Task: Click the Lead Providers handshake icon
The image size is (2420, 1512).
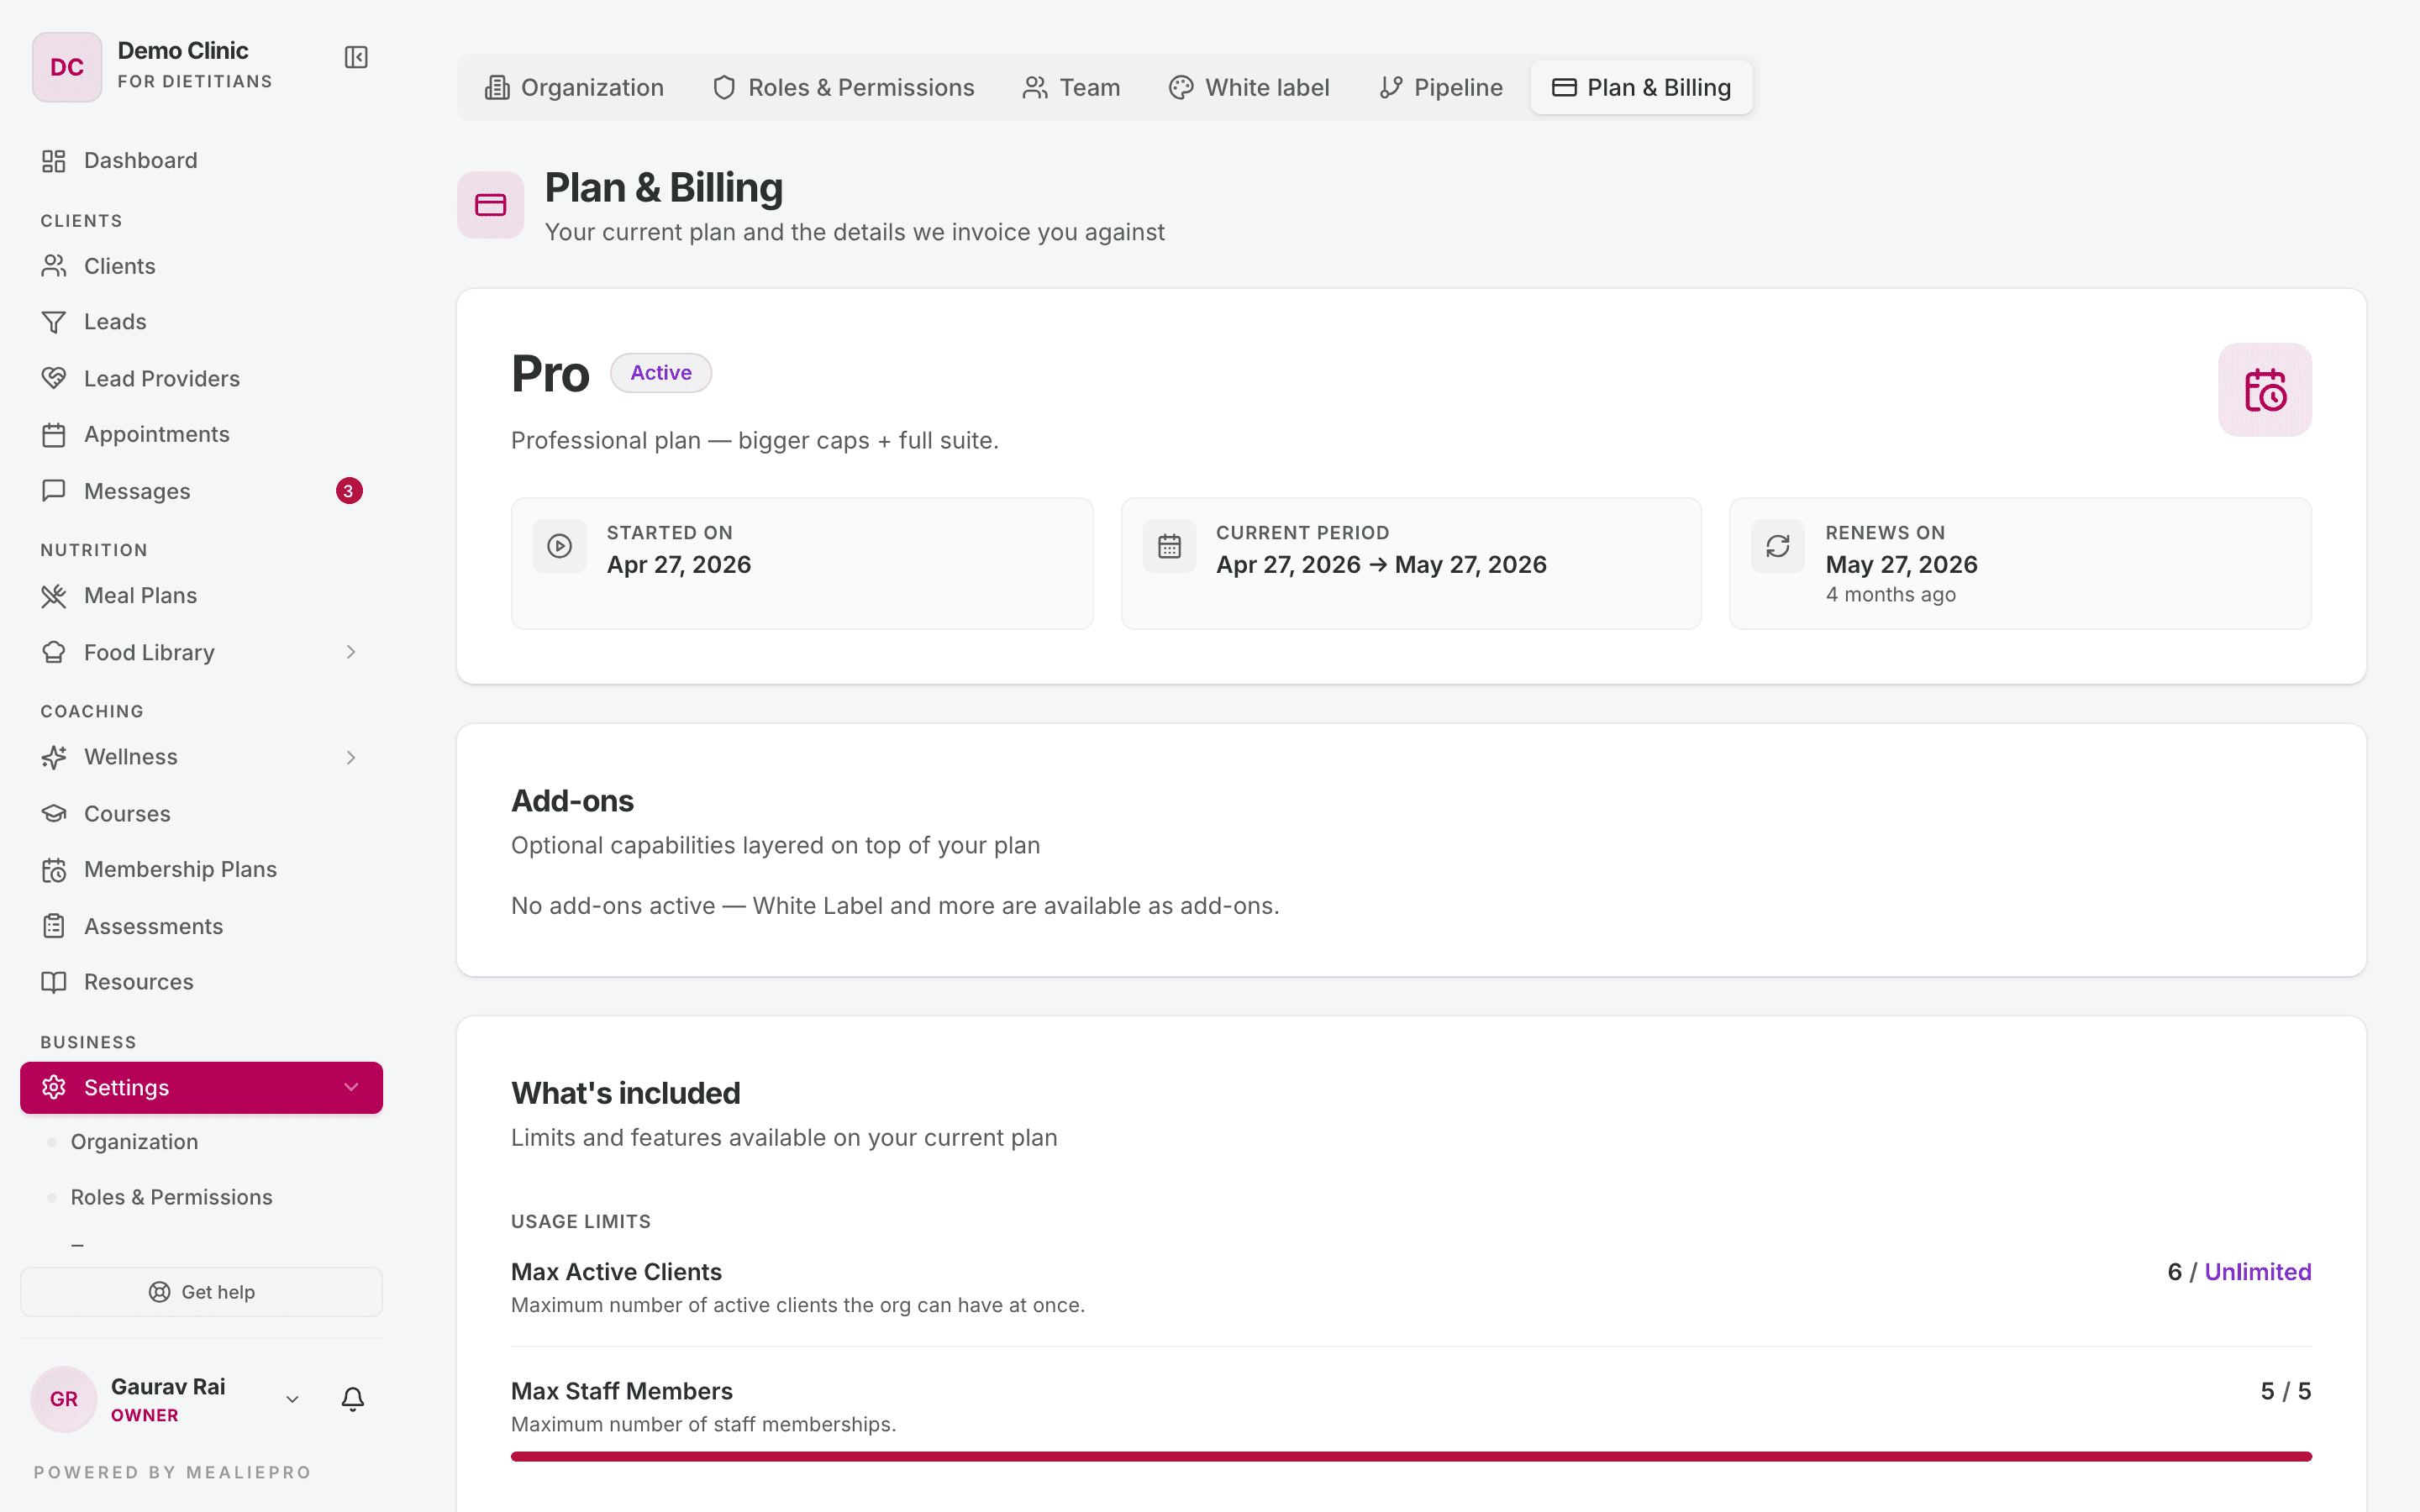Action: [54, 378]
